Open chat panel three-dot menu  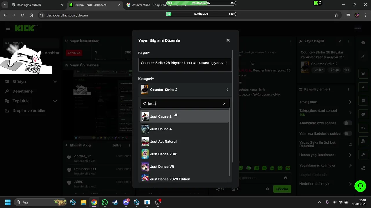[x=290, y=41]
